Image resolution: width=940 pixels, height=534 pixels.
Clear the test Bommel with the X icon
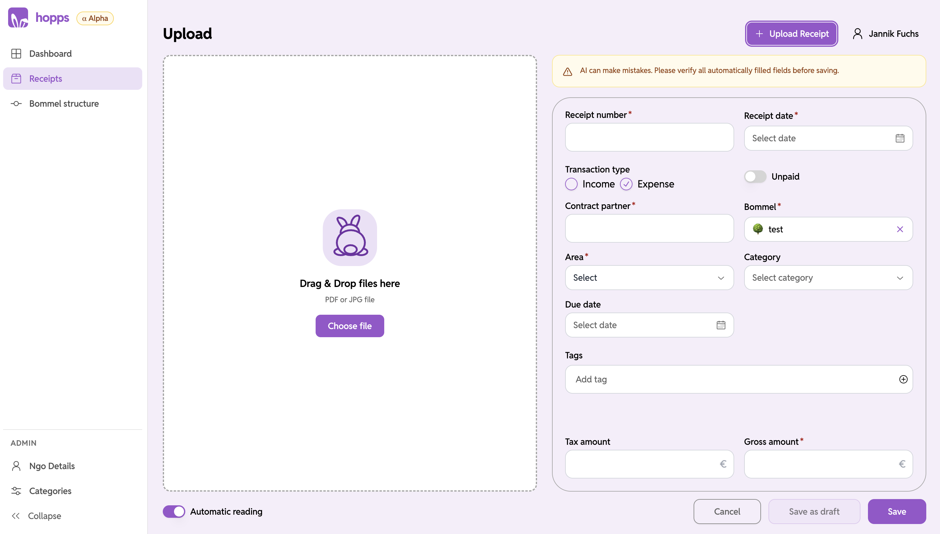point(900,229)
